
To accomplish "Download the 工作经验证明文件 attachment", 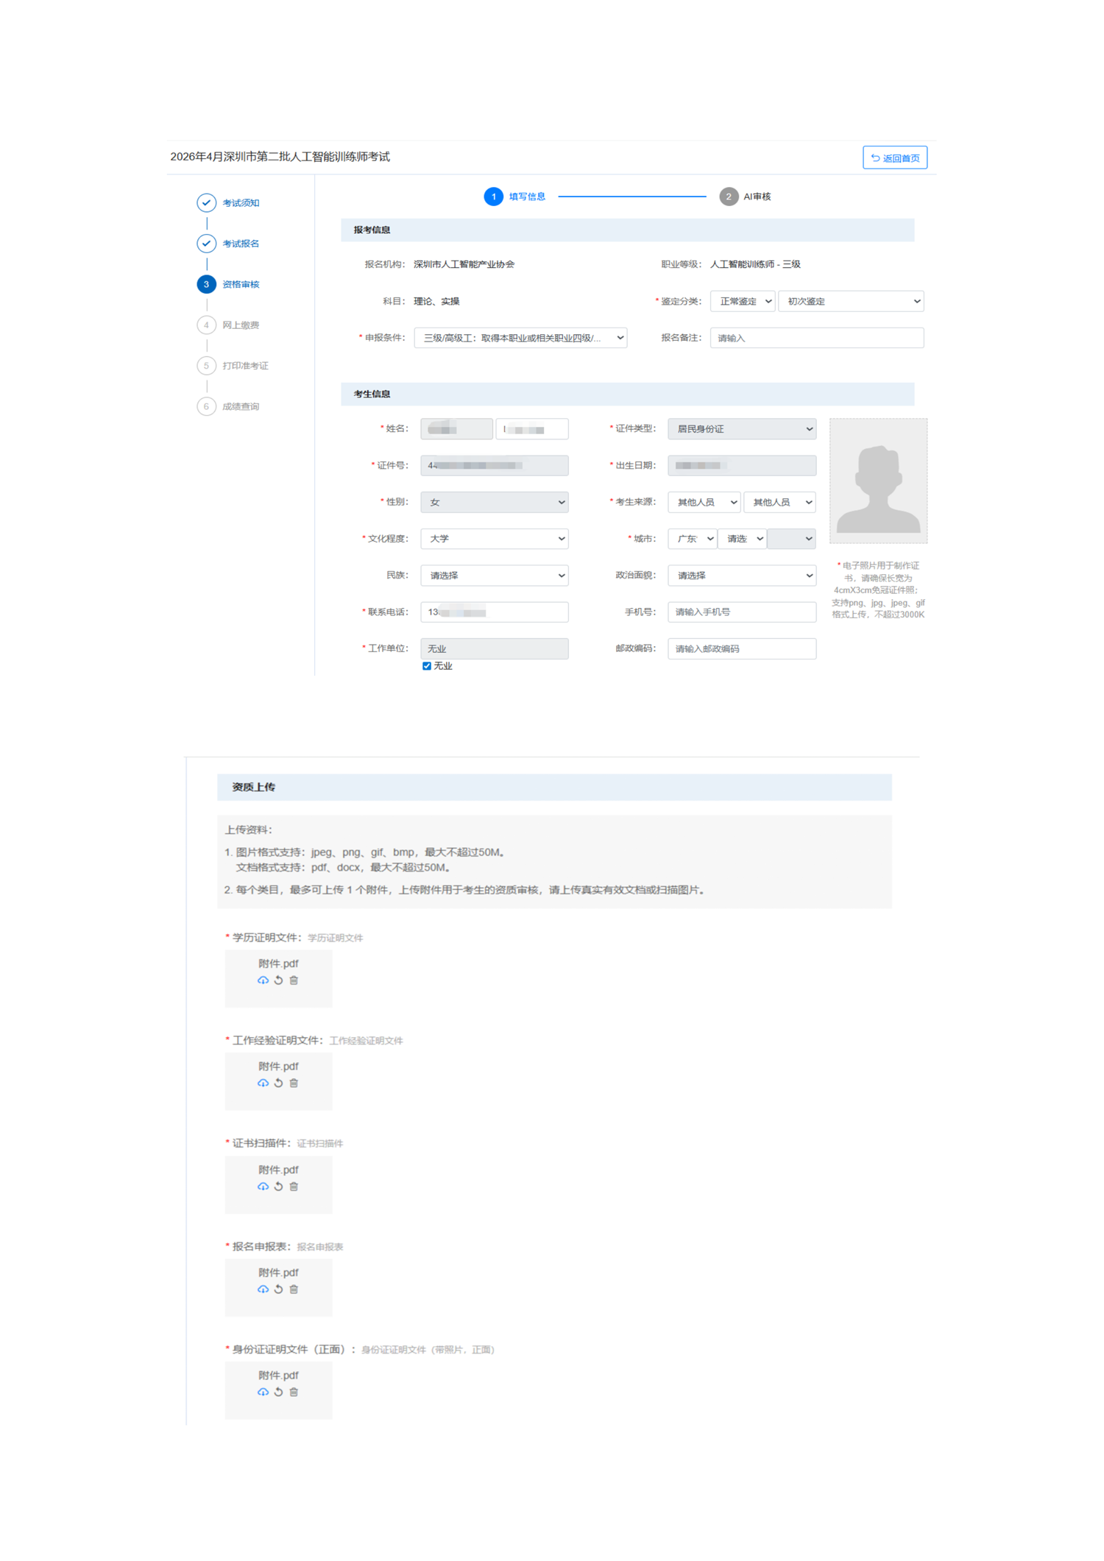I will pos(263,1083).
